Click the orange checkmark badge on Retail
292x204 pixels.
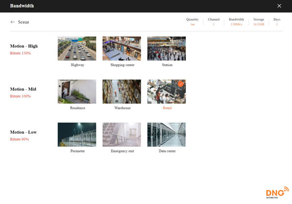tap(181, 84)
